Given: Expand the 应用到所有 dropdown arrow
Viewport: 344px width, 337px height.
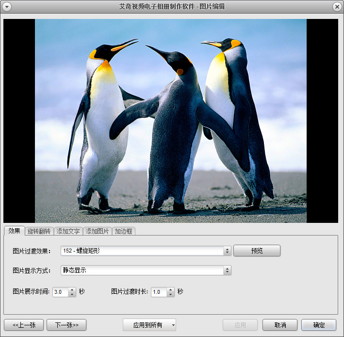Looking at the screenshot, I should [173, 325].
